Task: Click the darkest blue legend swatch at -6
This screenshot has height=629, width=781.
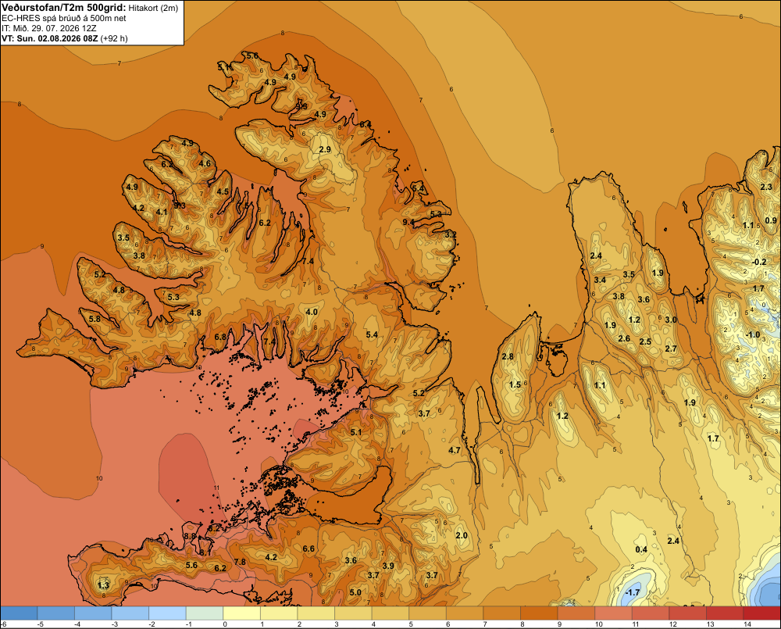Action: tap(19, 613)
